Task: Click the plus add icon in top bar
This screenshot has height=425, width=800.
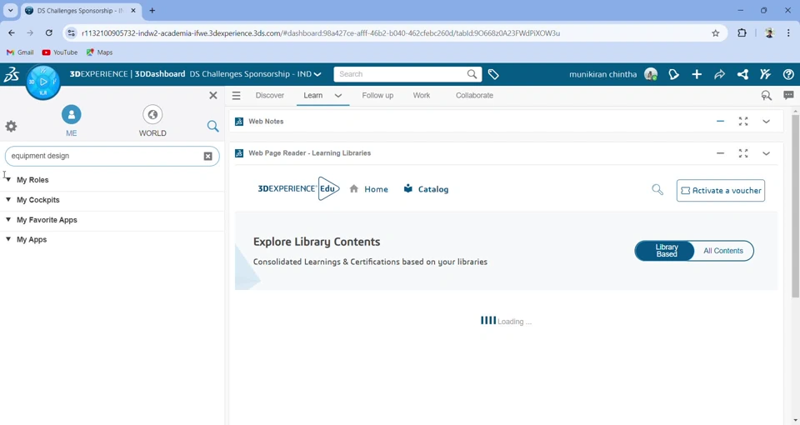Action: 697,74
